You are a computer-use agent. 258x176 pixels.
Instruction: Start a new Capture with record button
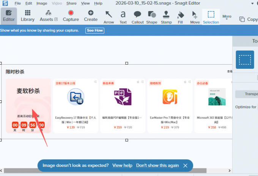[71, 16]
